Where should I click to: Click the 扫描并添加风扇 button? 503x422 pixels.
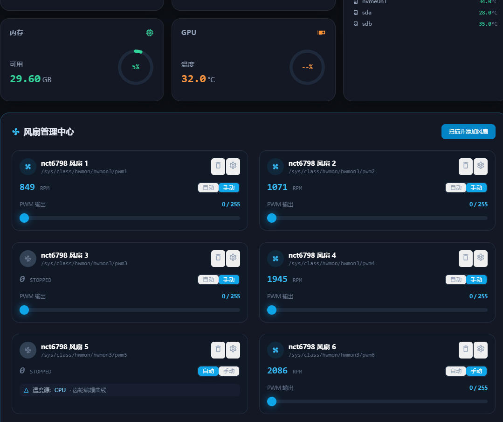click(469, 132)
